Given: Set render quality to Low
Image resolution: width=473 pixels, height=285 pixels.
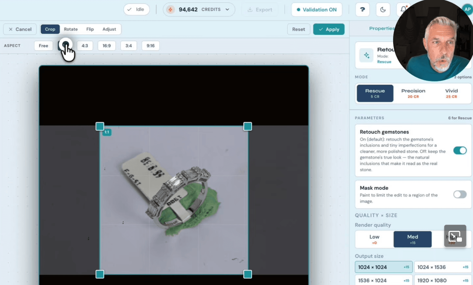Looking at the screenshot, I should pos(374,239).
